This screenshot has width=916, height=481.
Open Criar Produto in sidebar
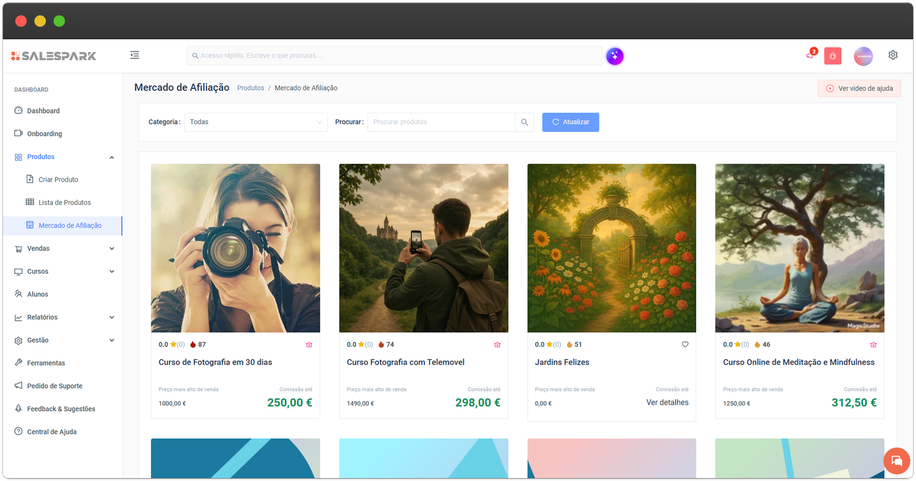58,180
